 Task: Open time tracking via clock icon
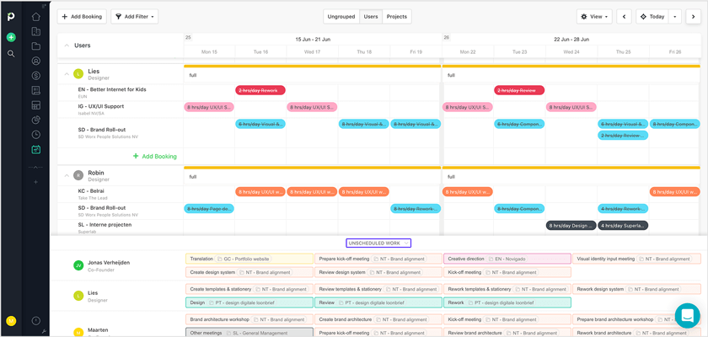pos(36,135)
